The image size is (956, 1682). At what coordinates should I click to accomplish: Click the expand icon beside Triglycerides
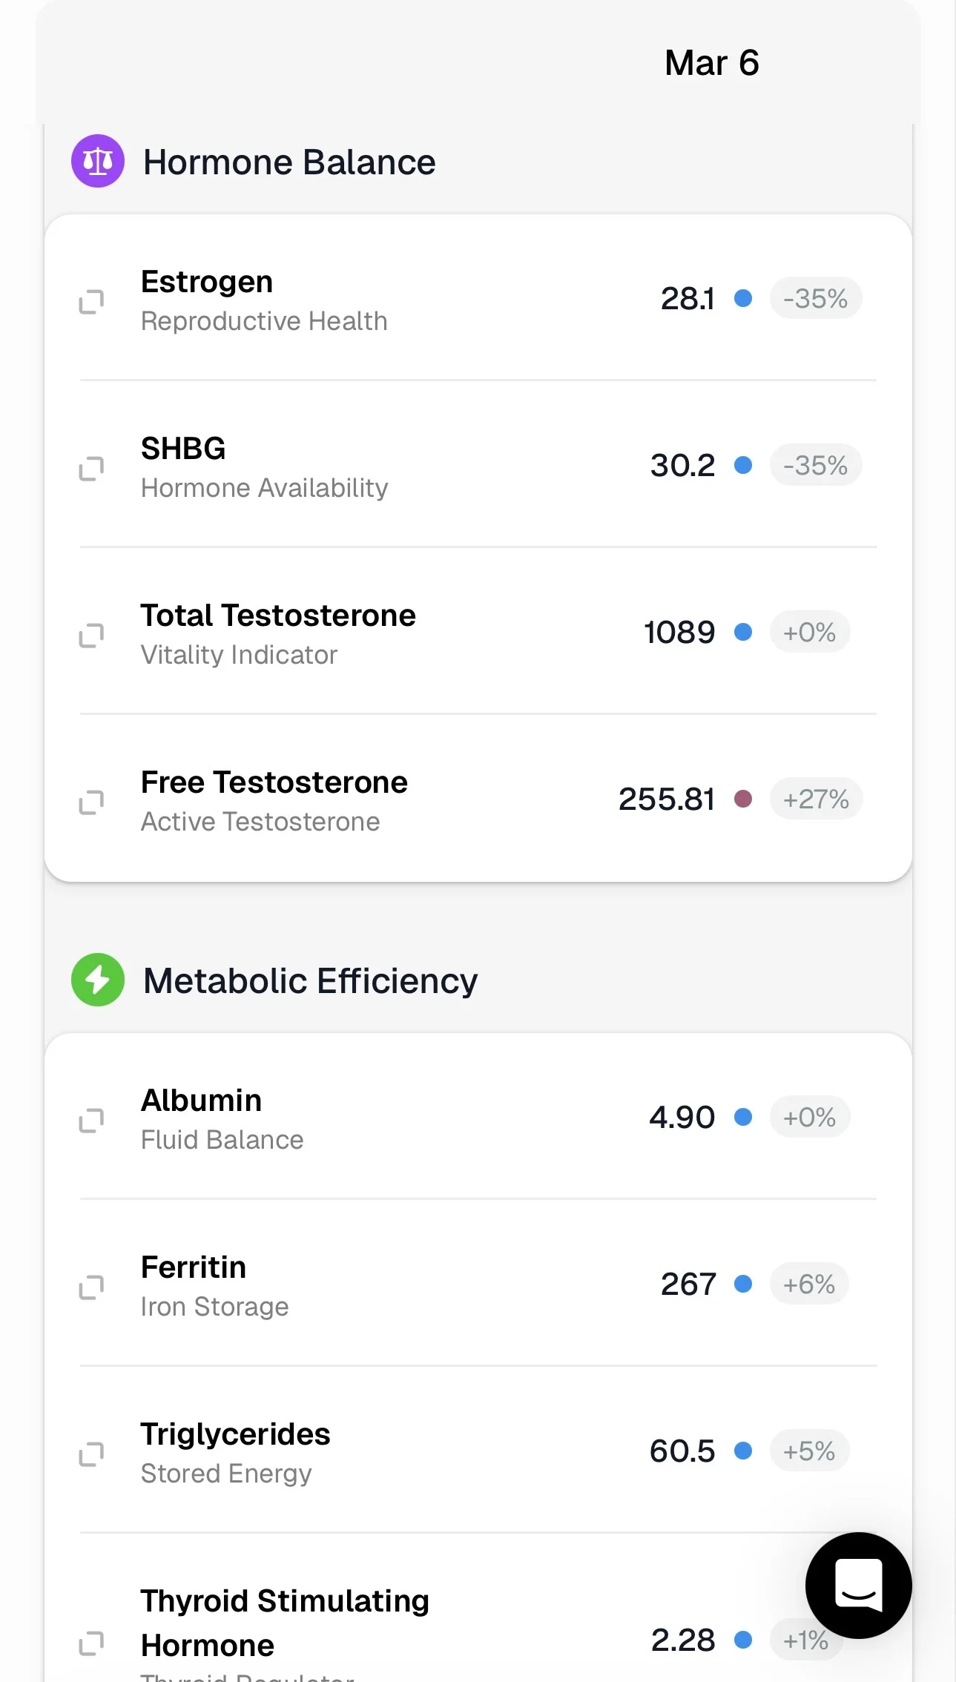pyautogui.click(x=91, y=1454)
